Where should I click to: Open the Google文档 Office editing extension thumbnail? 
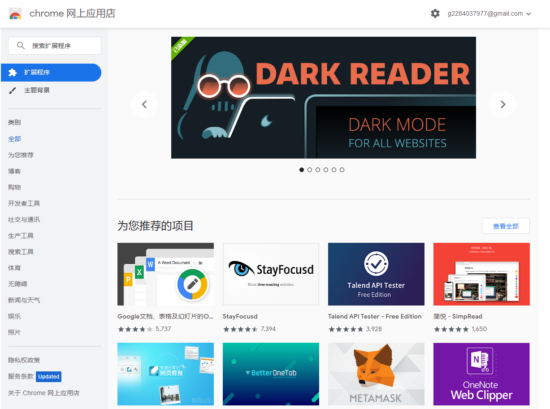tap(165, 274)
